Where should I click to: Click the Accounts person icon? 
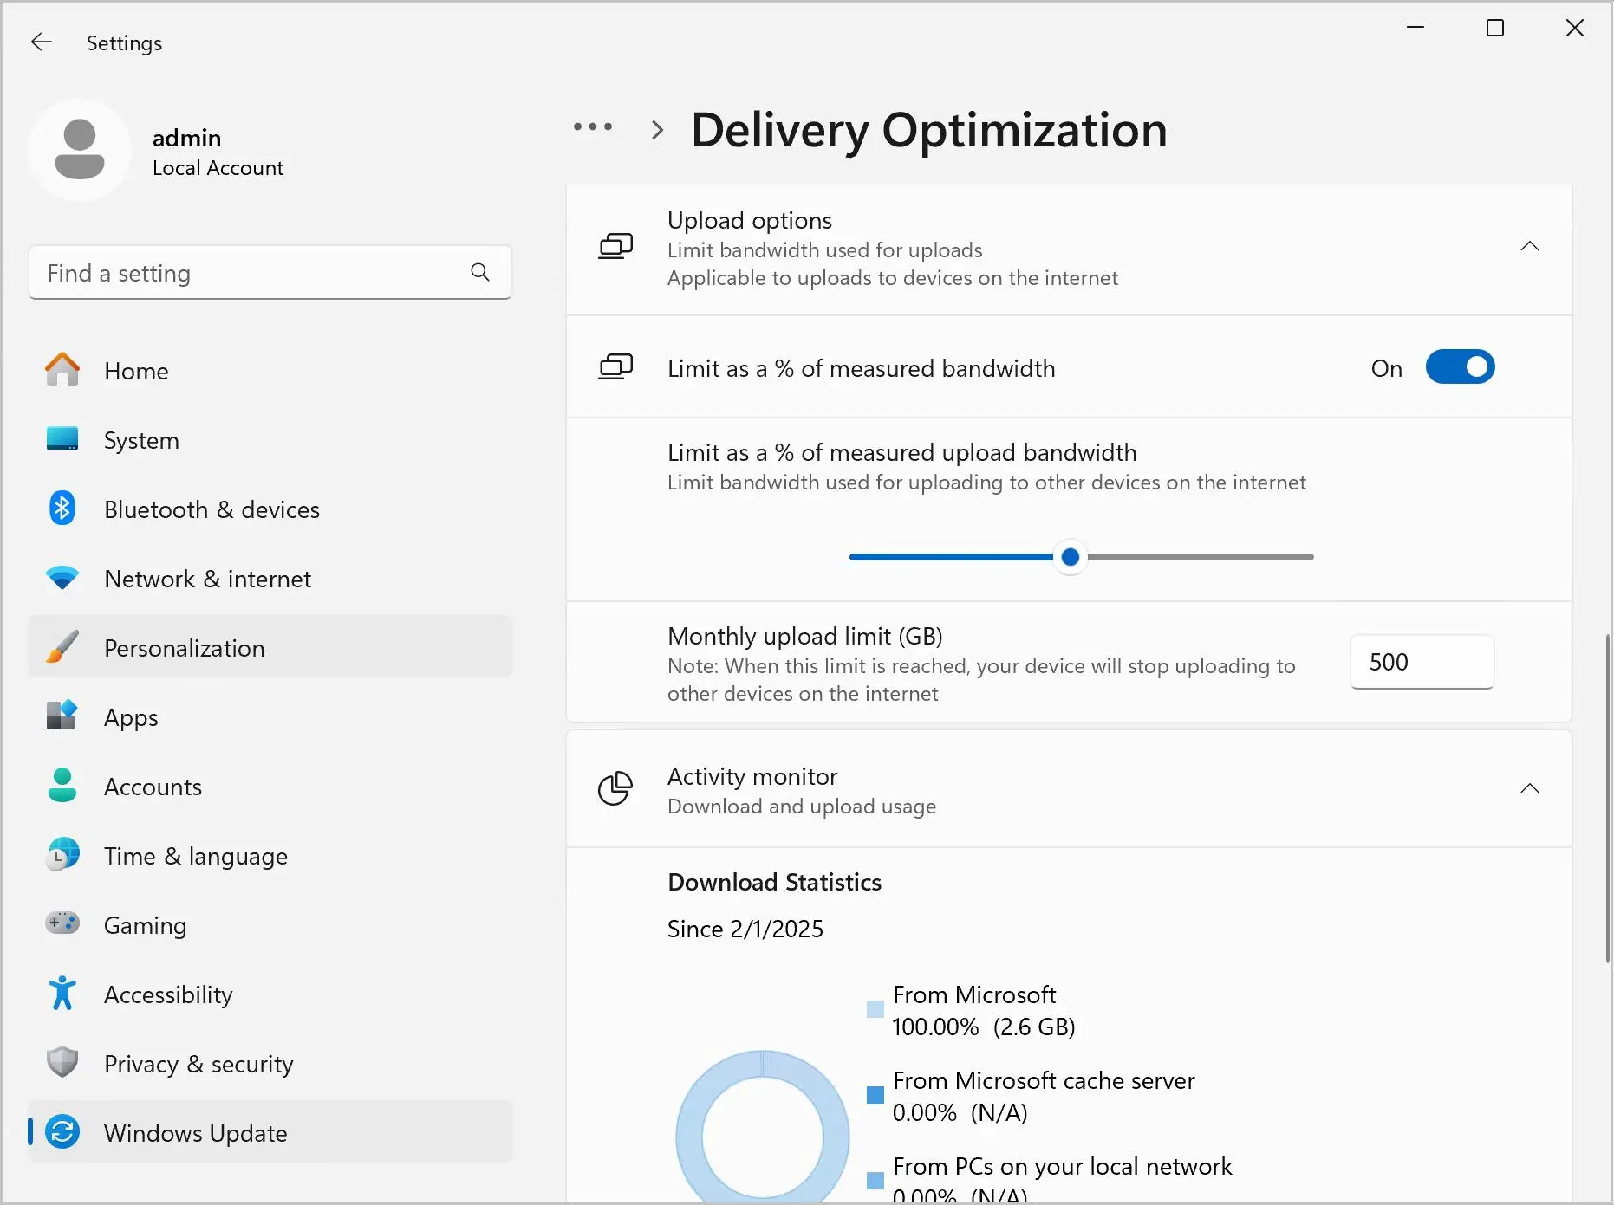[62, 786]
